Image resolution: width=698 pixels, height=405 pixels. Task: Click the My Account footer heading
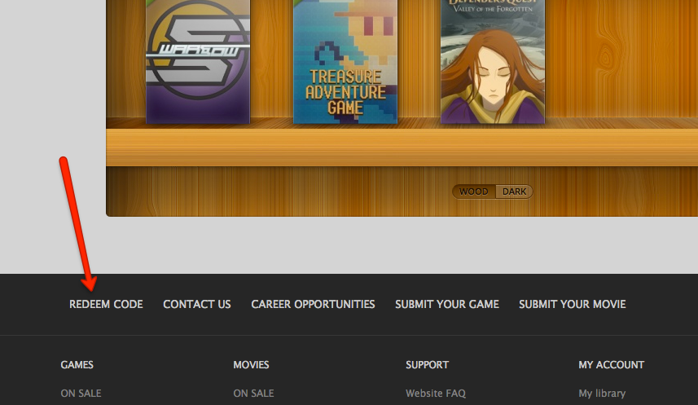pos(611,365)
